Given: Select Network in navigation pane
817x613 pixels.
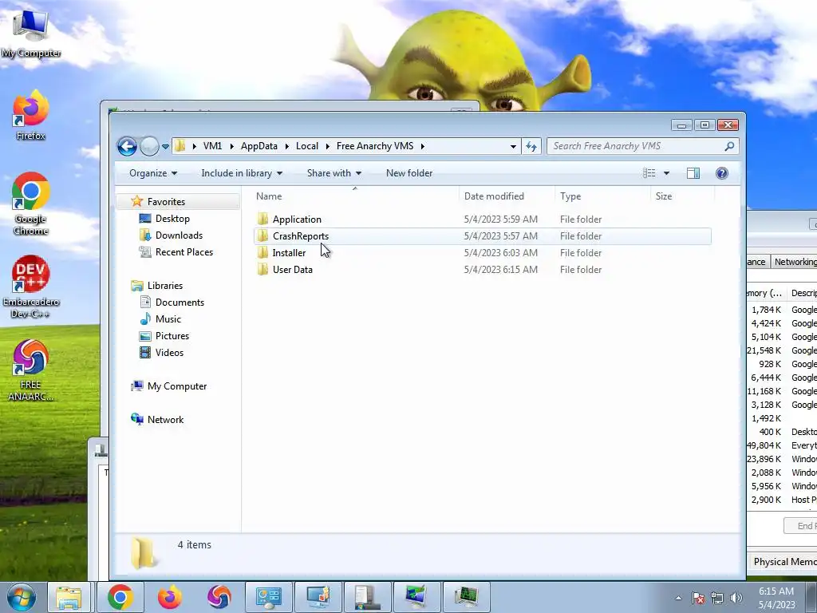Looking at the screenshot, I should pos(165,420).
